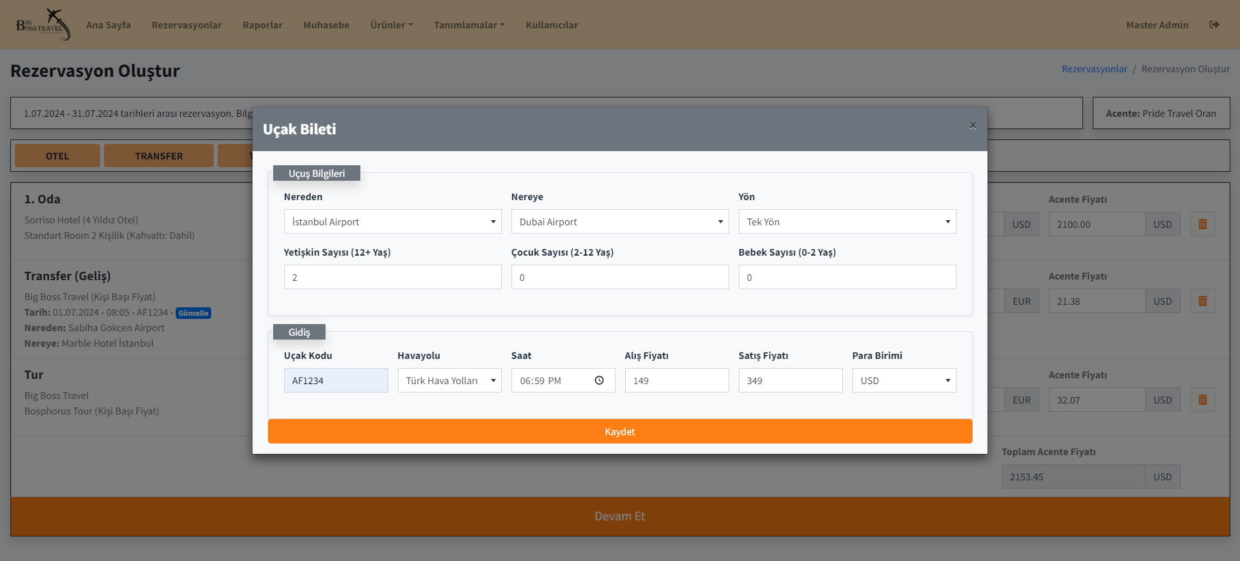1240x561 pixels.
Task: Click the Gidiş section label
Action: coord(299,332)
